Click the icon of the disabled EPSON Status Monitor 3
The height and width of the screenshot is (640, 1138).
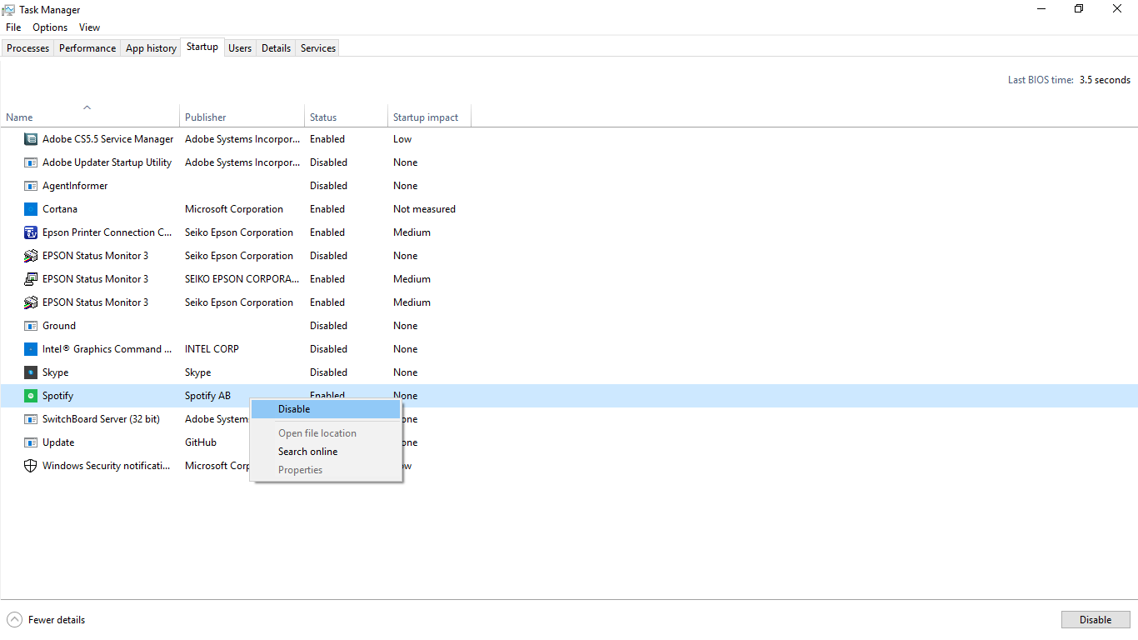click(31, 256)
